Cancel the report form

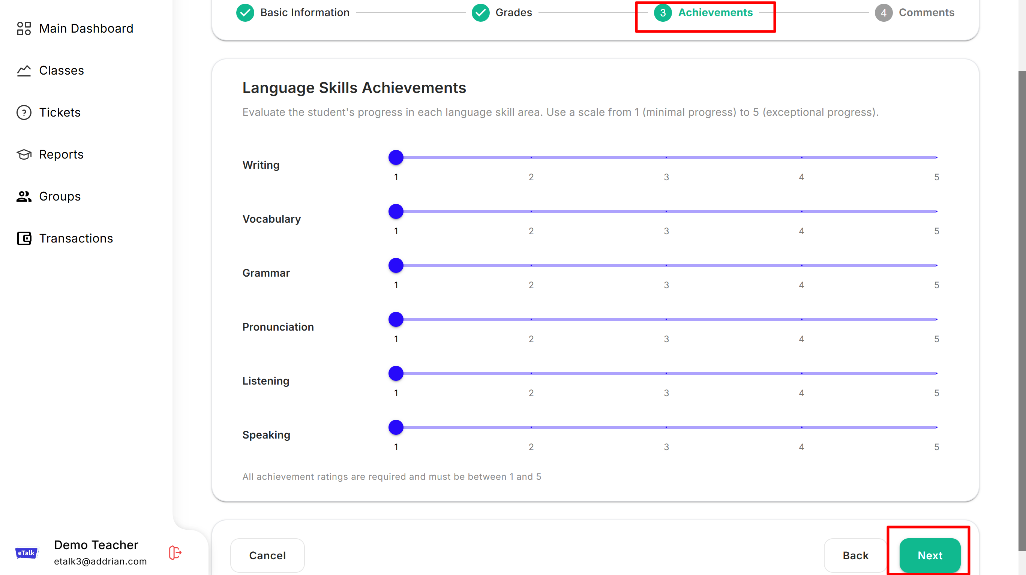tap(267, 556)
